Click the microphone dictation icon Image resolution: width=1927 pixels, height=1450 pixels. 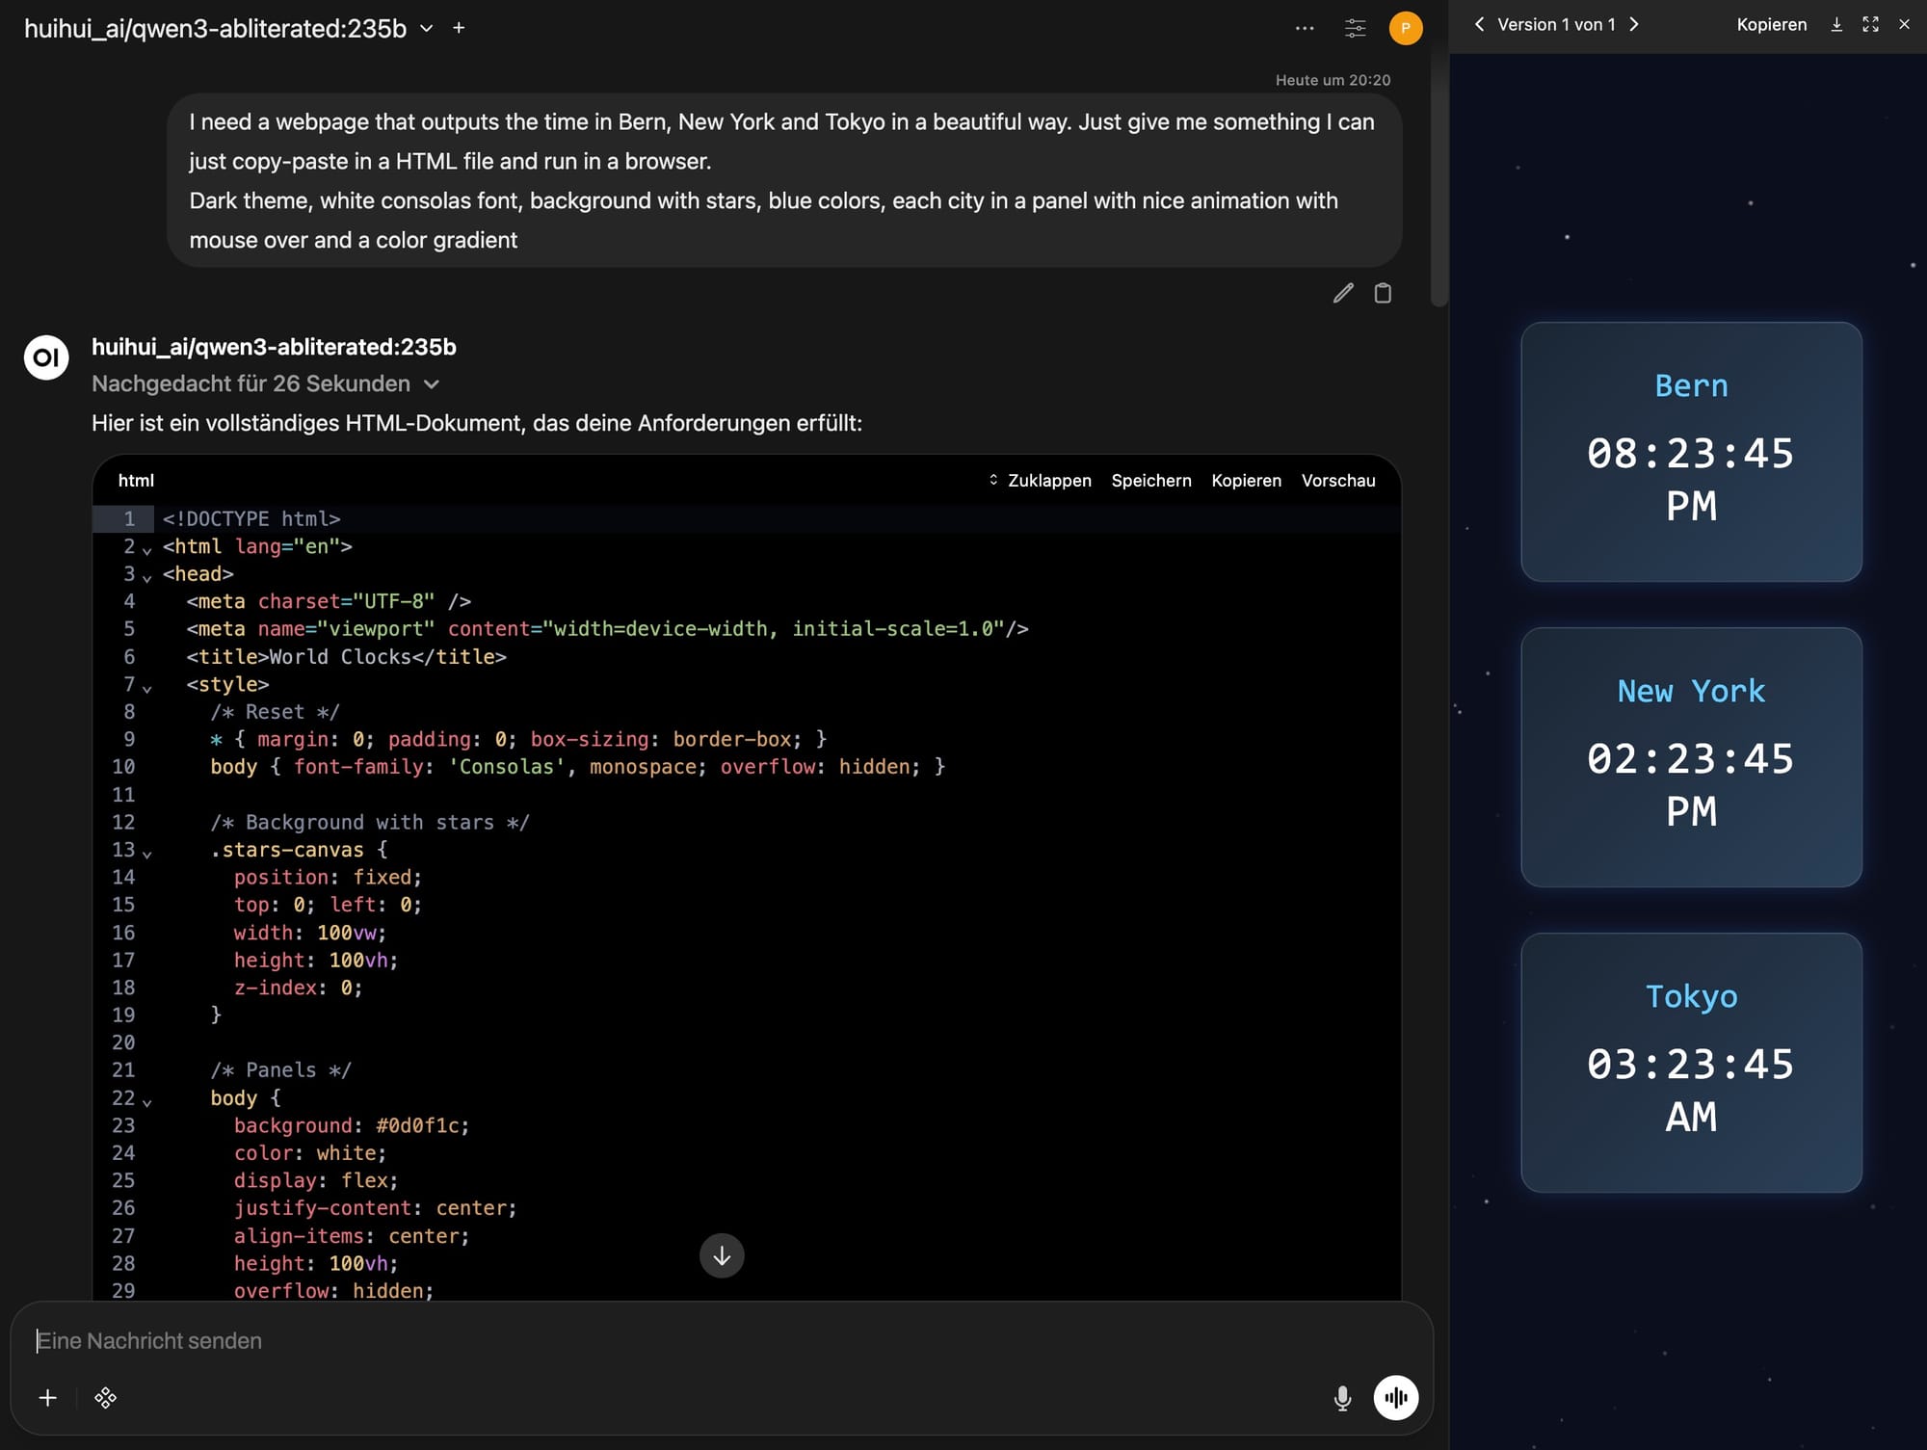1342,1398
